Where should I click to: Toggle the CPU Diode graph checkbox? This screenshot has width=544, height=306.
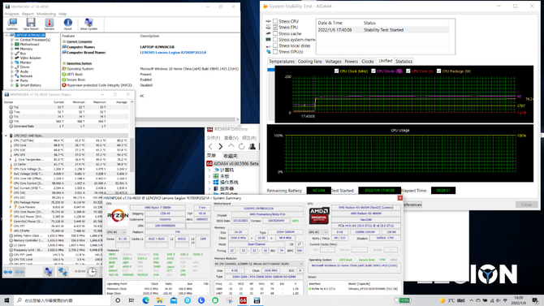tap(373, 71)
